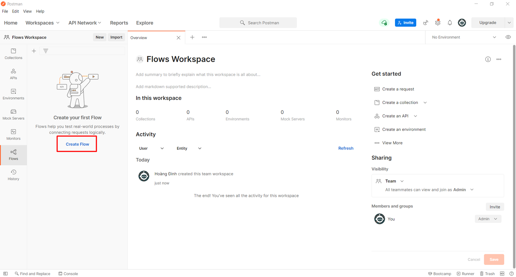Open the Mock Servers sidebar panel
Image resolution: width=516 pixels, height=277 pixels.
click(x=13, y=115)
